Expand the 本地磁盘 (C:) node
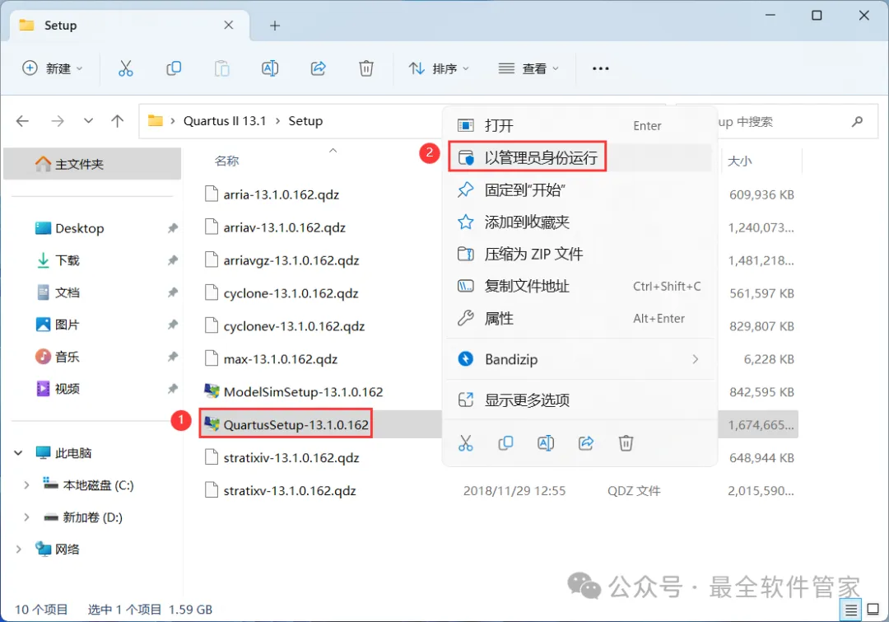Viewport: 889px width, 622px height. tap(26, 485)
